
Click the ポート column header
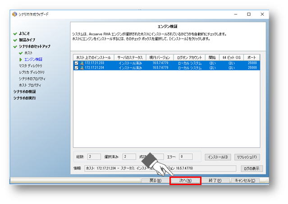point(252,58)
